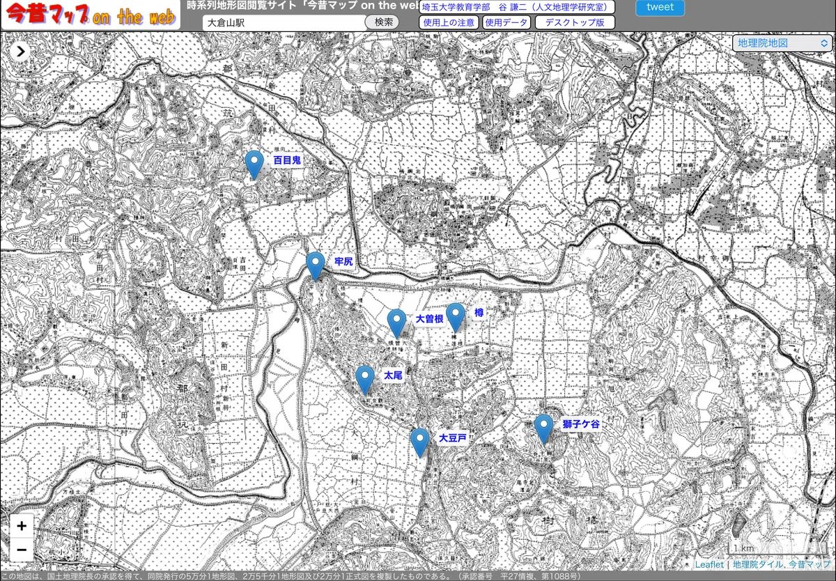Open the Leaflet attribution link
836x581 pixels.
(709, 565)
